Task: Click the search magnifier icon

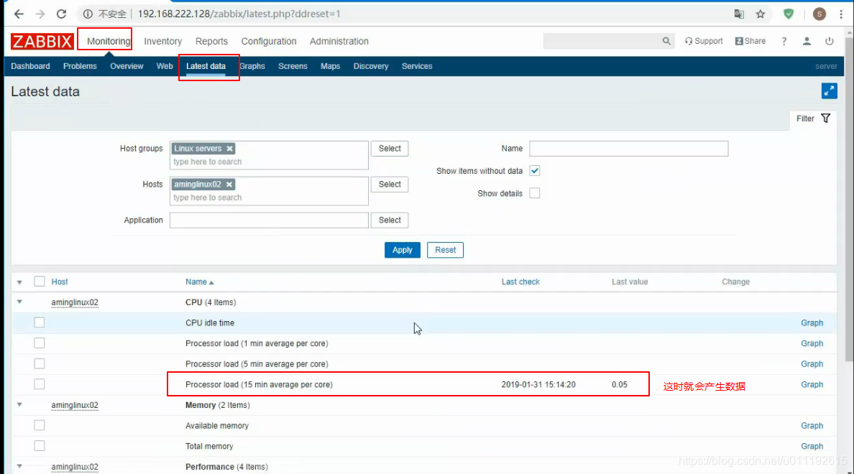Action: (666, 41)
